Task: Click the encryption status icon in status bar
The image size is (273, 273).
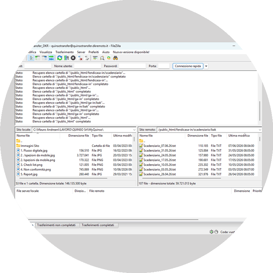Action: [x=212, y=232]
